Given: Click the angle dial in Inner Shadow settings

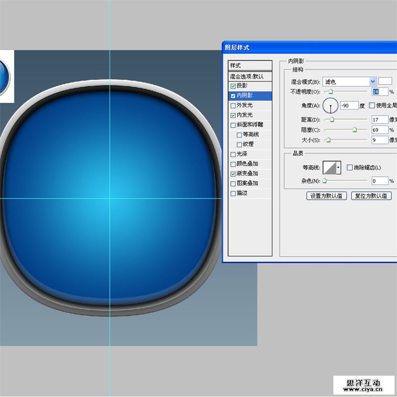Looking at the screenshot, I should [331, 106].
